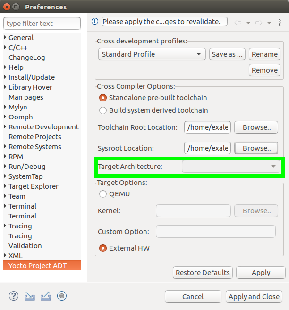Expand the General tree node
Screen dimensions: 289x310
pyautogui.click(x=5, y=37)
